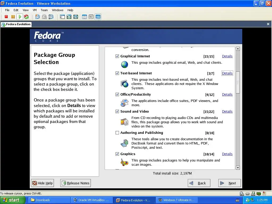Go Back to previous installer step

(x=199, y=183)
